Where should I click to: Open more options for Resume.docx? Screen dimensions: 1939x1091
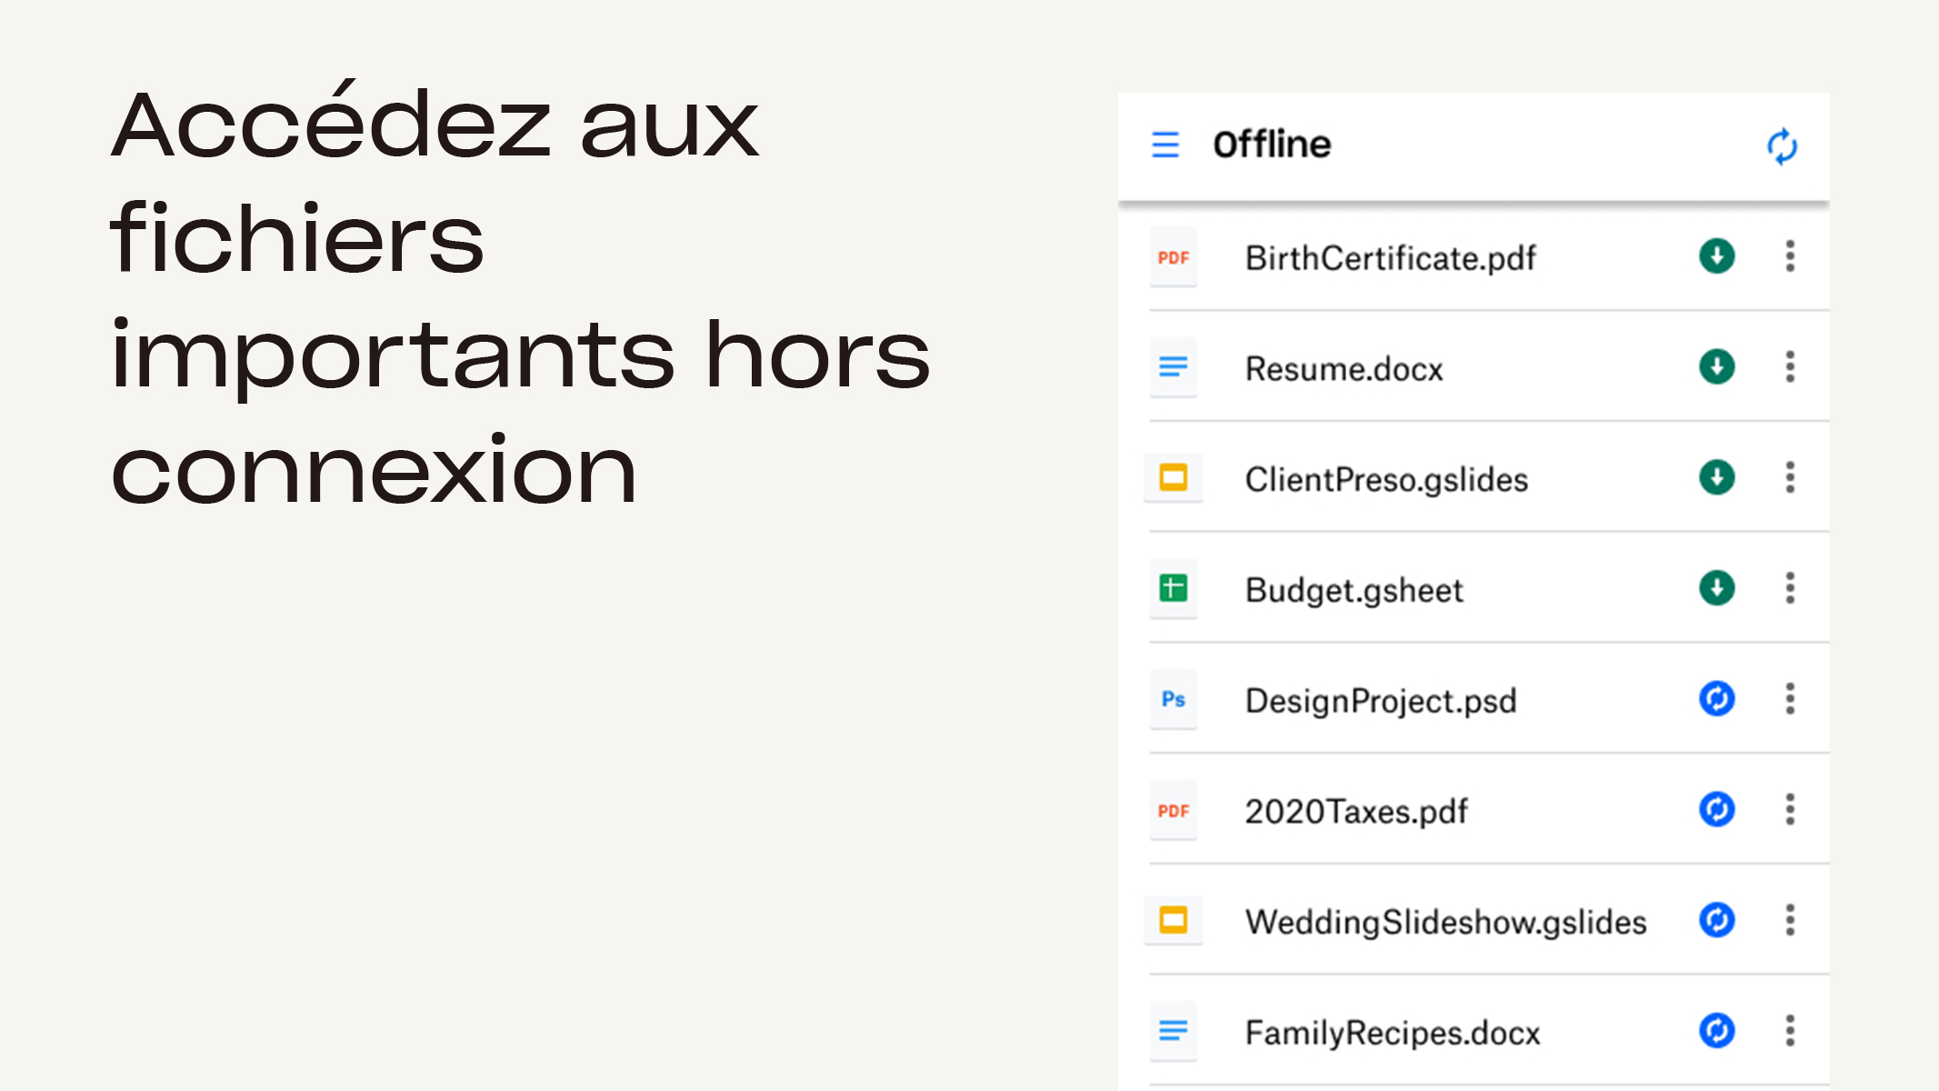(x=1790, y=367)
